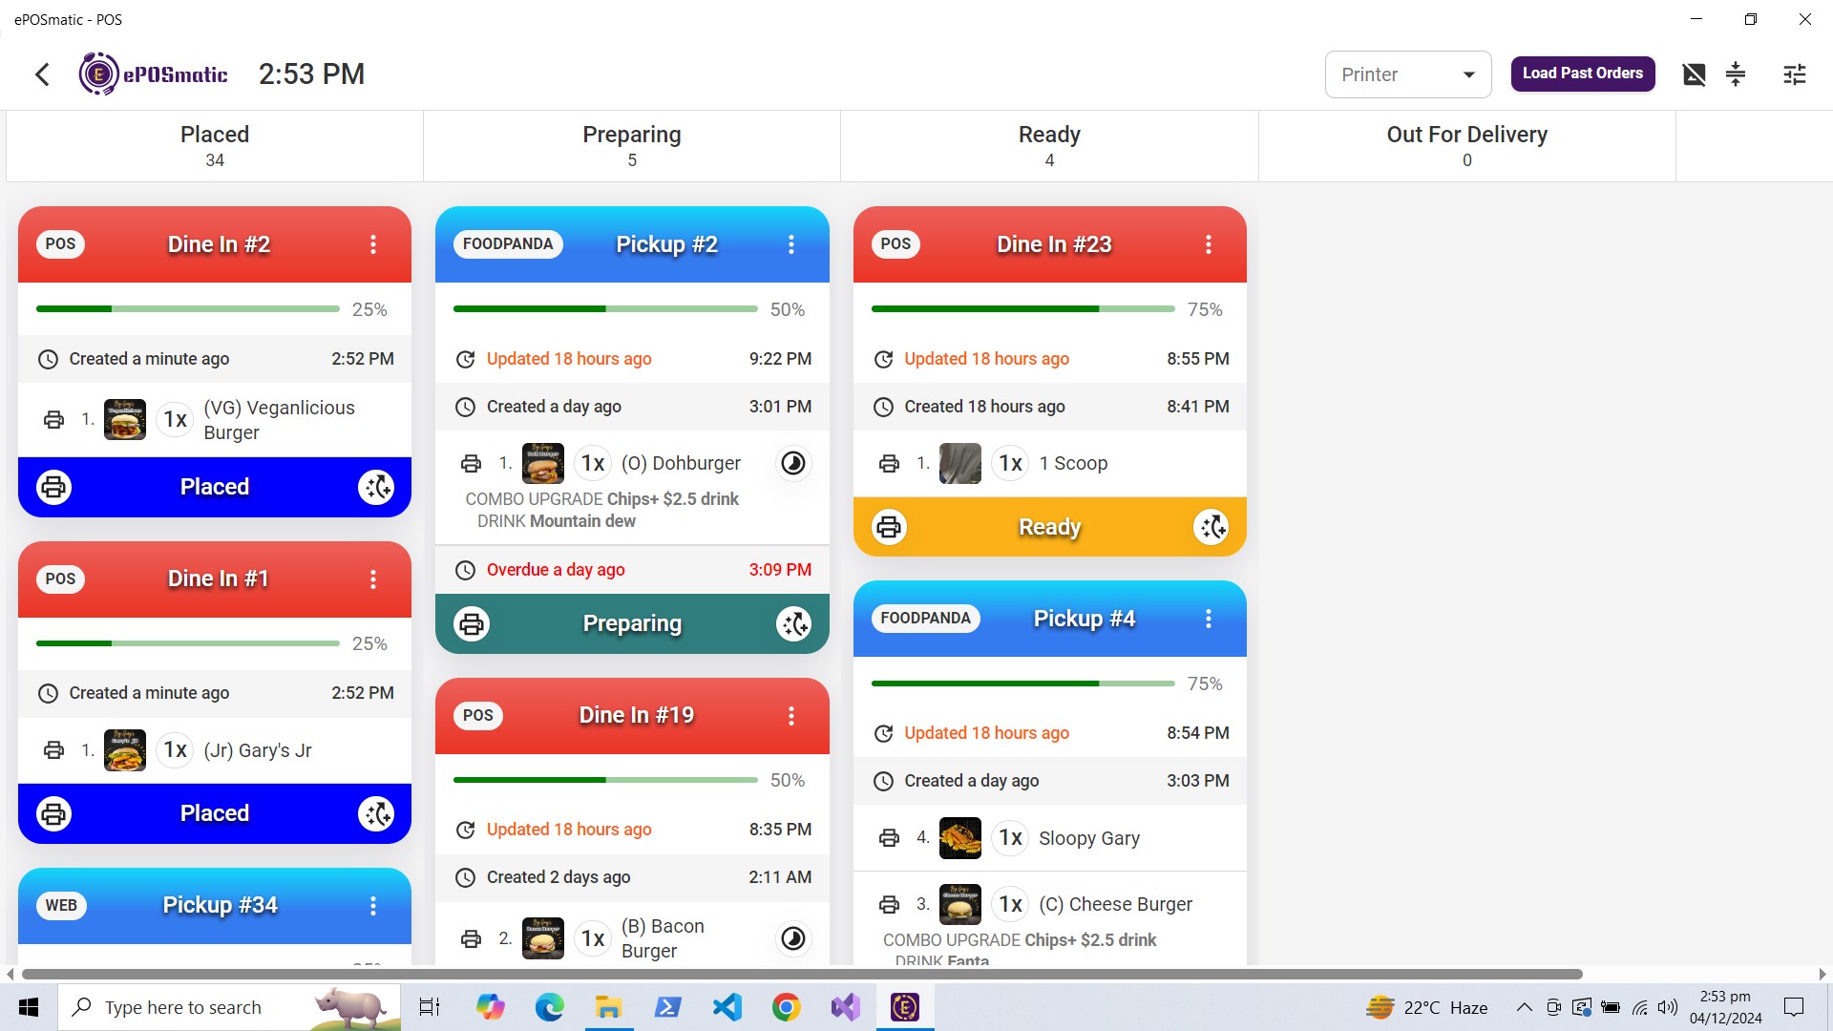The image size is (1833, 1031).
Task: Toggle the Placed status on Dine In #1
Action: [x=214, y=813]
